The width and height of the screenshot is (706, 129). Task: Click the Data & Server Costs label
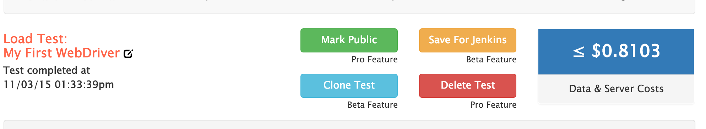pyautogui.click(x=616, y=89)
